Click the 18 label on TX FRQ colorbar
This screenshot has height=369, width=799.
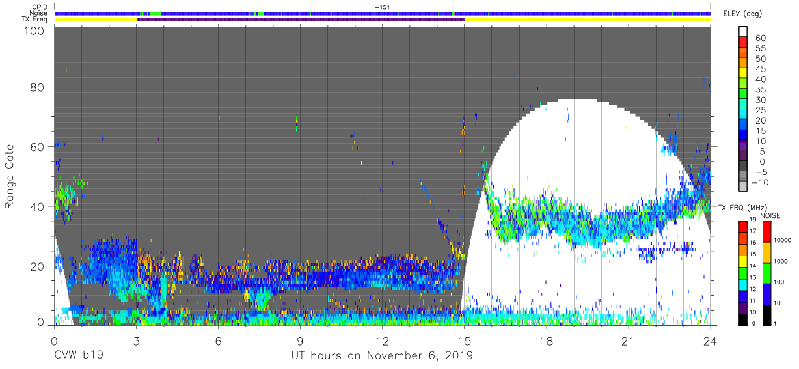753,220
